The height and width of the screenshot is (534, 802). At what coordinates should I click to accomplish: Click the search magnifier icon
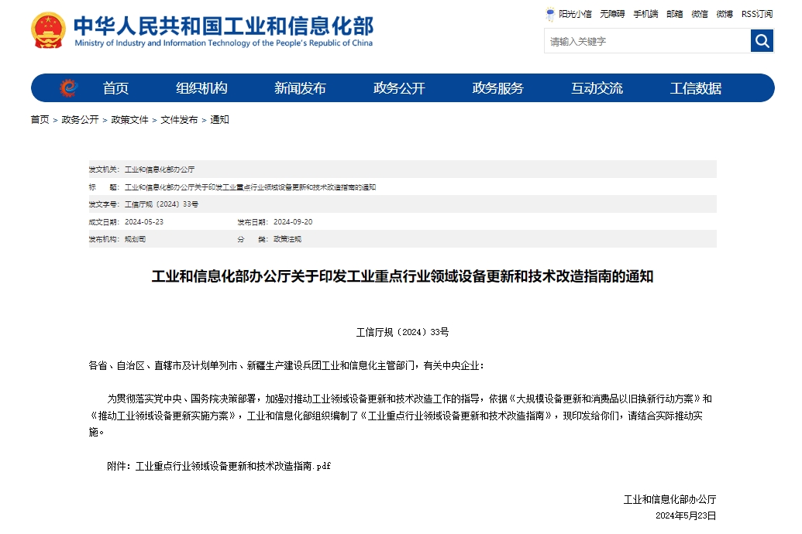pyautogui.click(x=761, y=41)
